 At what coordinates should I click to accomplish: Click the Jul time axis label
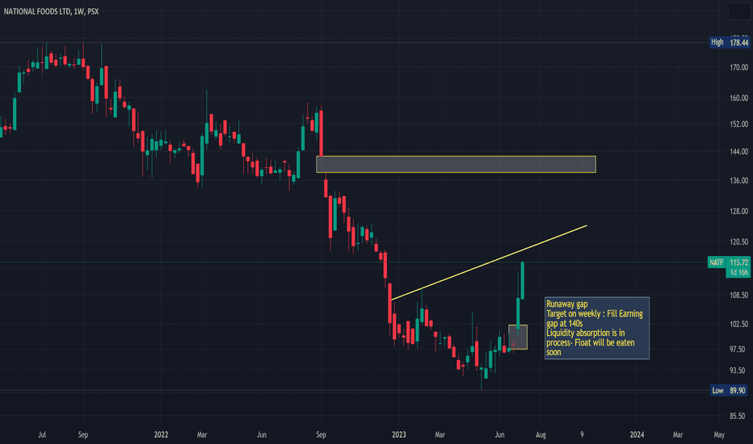(x=42, y=435)
